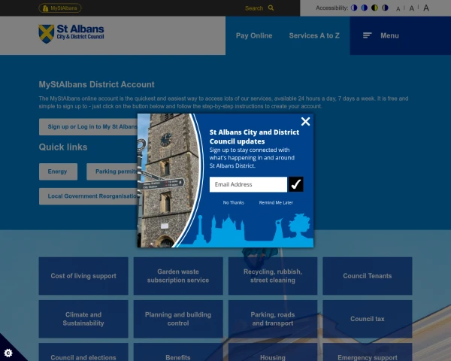Open Emergency support tile

368,352
